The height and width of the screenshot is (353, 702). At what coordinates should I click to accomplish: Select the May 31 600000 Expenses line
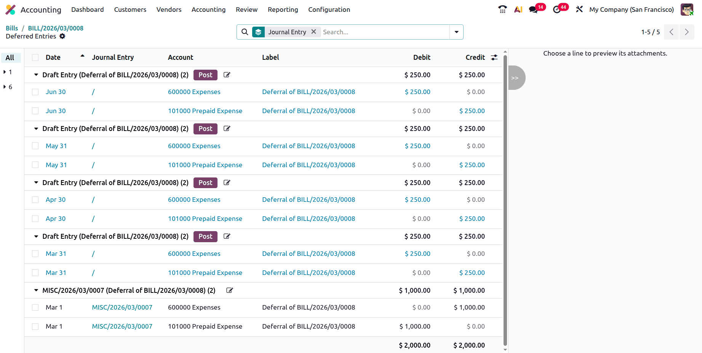pyautogui.click(x=35, y=146)
